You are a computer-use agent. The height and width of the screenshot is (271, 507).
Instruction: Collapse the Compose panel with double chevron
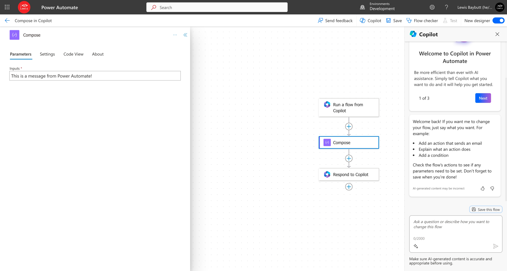click(185, 35)
